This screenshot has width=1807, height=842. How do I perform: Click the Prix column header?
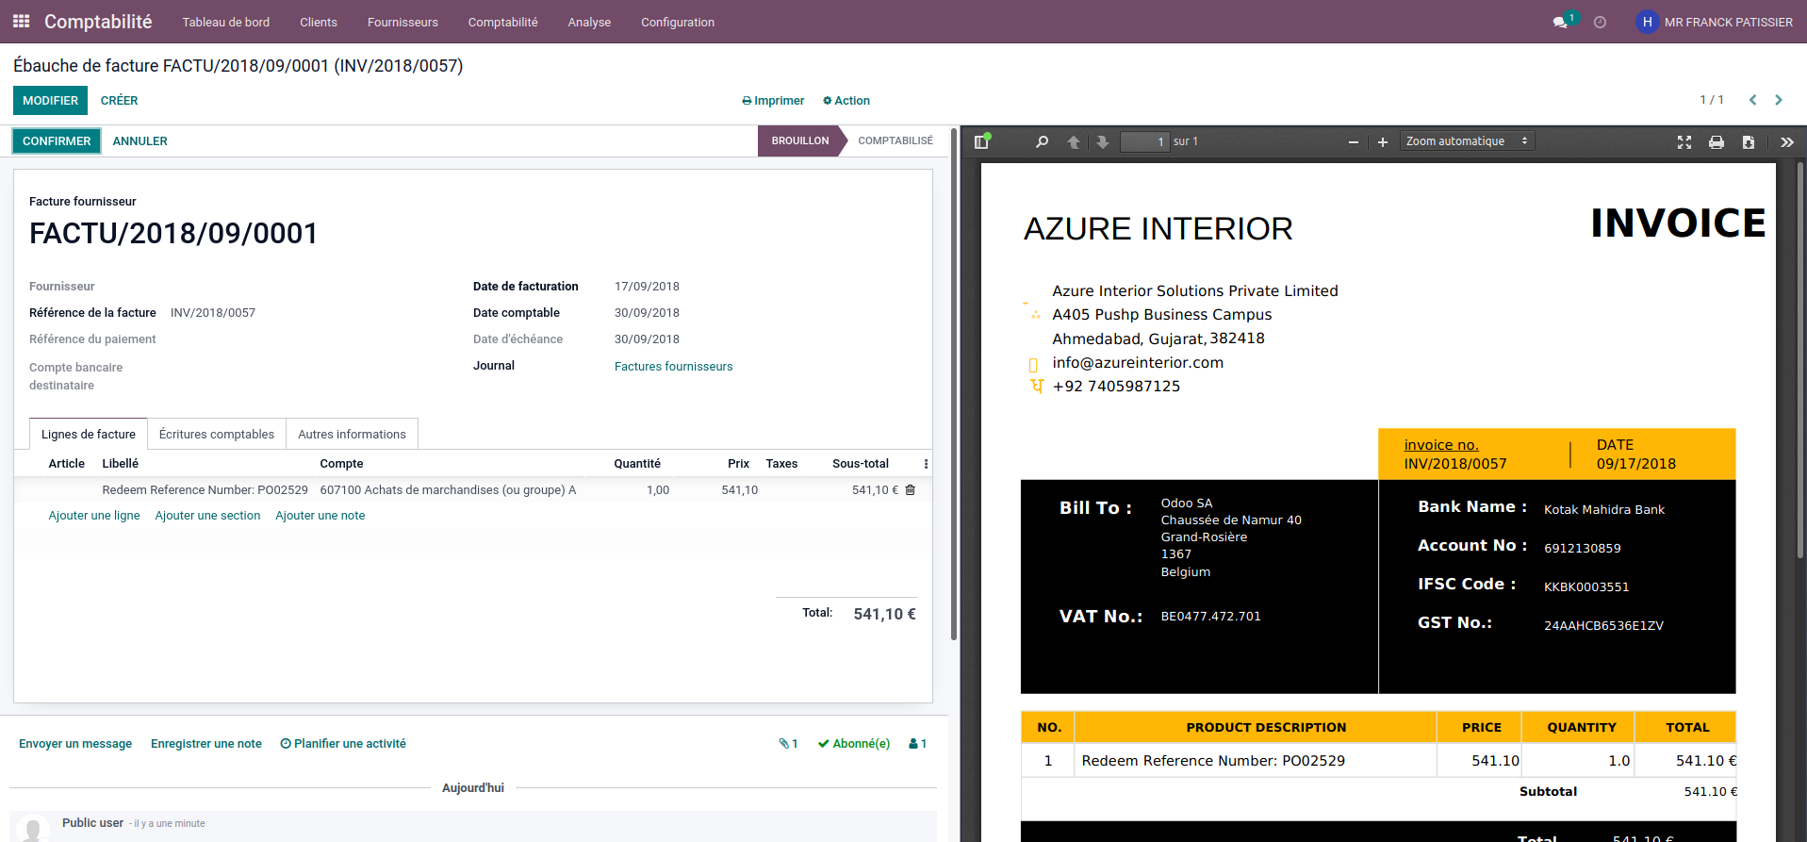coord(738,464)
